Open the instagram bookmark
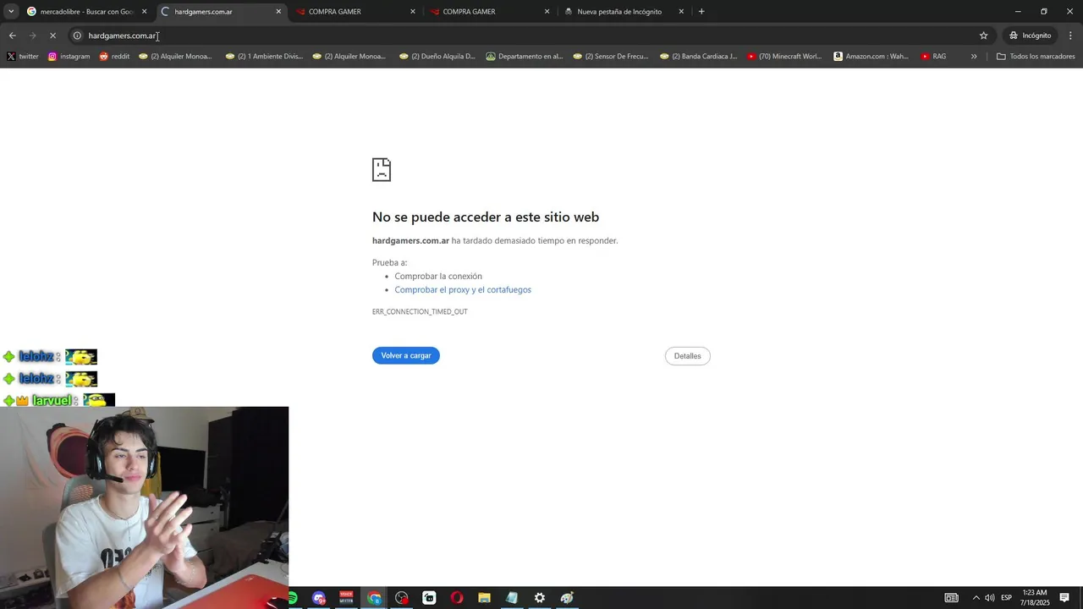Screen dimensions: 1083x609 tap(69, 57)
